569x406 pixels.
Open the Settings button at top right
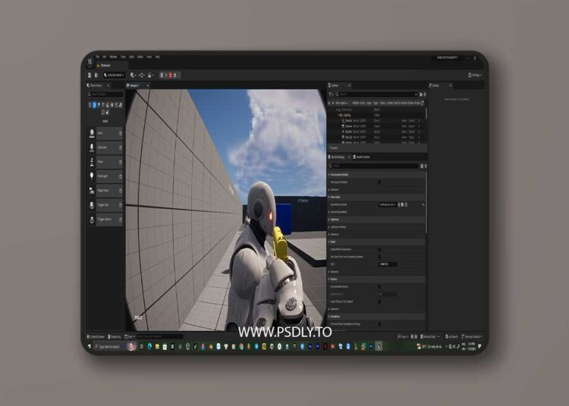[x=475, y=75]
